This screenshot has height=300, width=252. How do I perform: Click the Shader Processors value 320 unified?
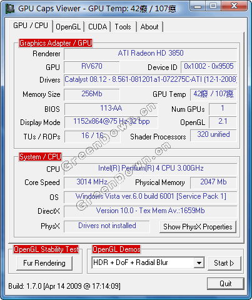click(213, 135)
